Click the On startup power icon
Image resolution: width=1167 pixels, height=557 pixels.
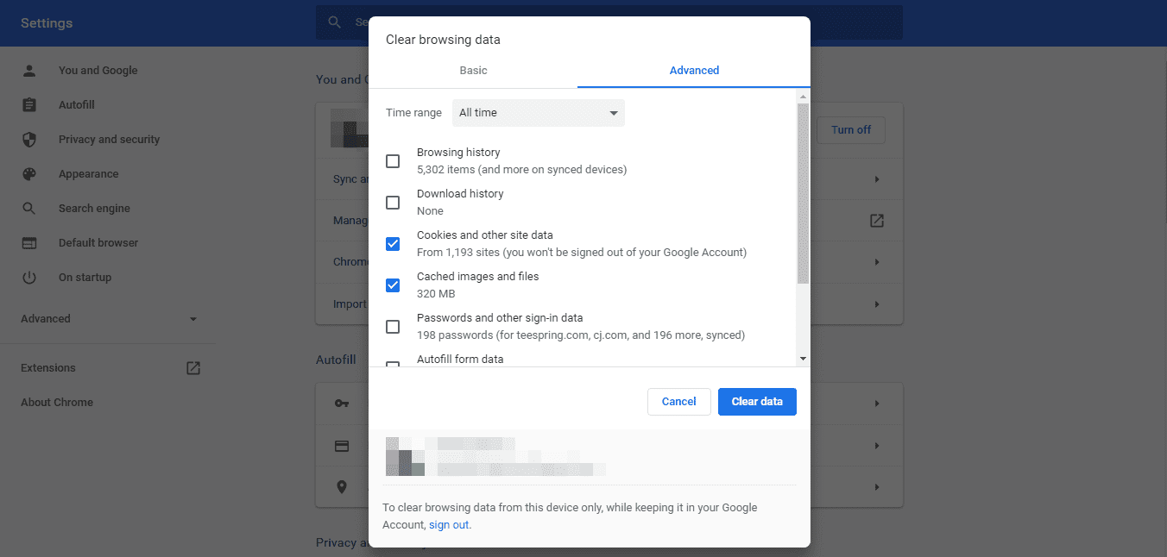click(29, 278)
